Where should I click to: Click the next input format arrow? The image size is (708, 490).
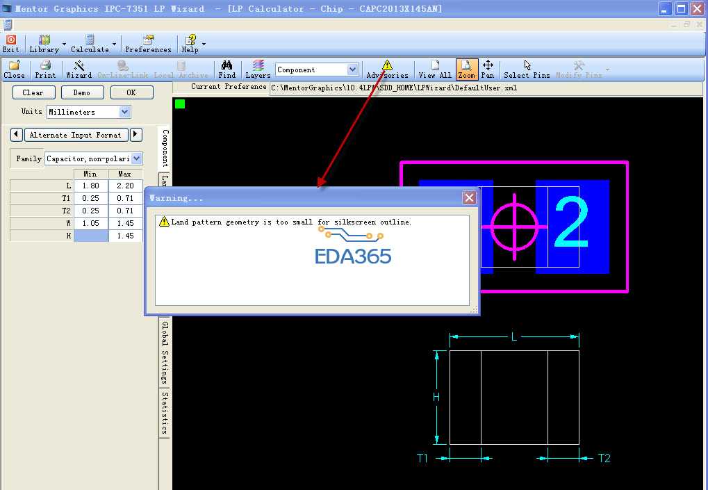(x=136, y=135)
